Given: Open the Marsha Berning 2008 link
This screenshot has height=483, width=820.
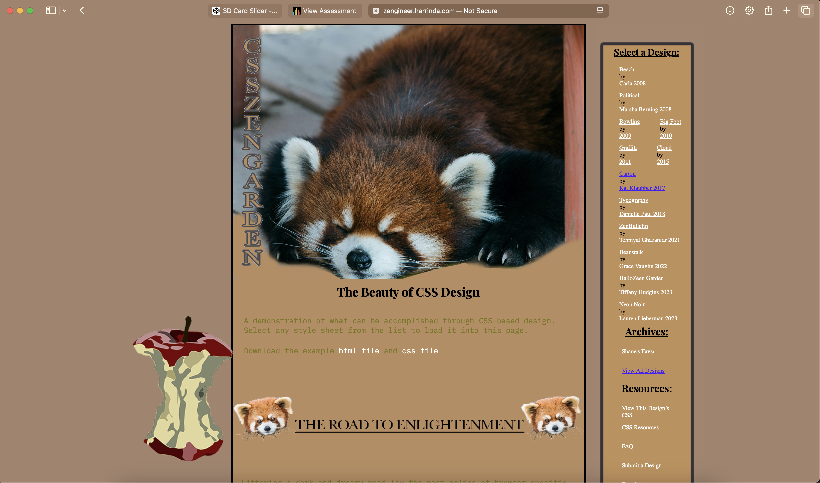Looking at the screenshot, I should click(x=645, y=109).
